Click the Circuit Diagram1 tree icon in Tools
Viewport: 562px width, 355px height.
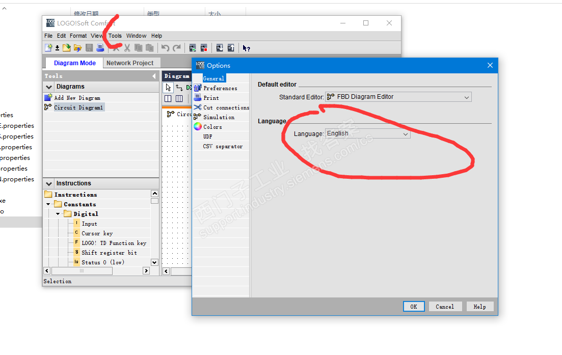pyautogui.click(x=48, y=107)
